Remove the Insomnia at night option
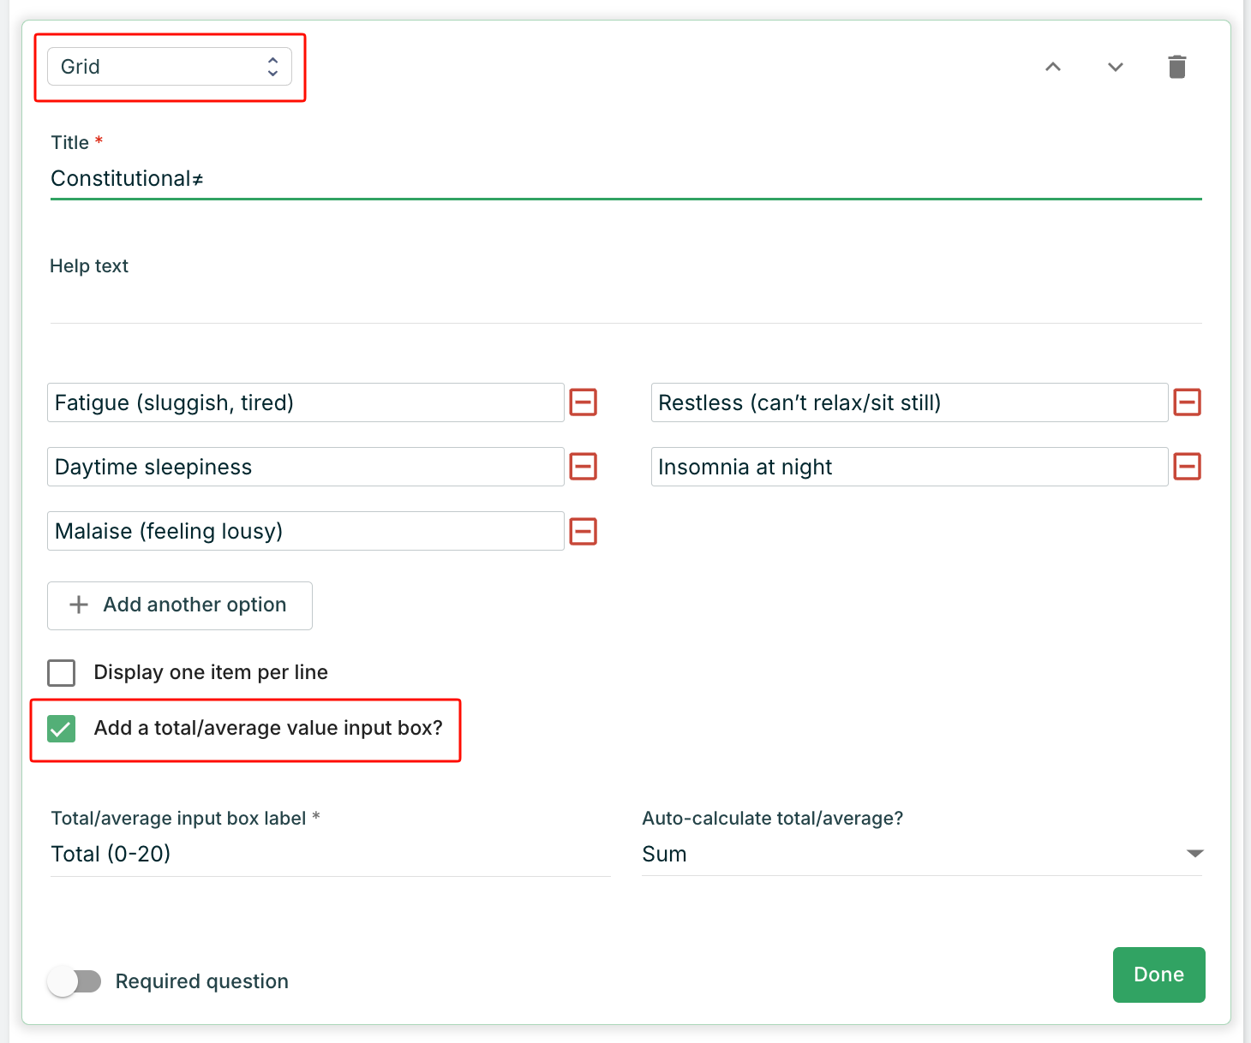1251x1043 pixels. click(x=1187, y=467)
